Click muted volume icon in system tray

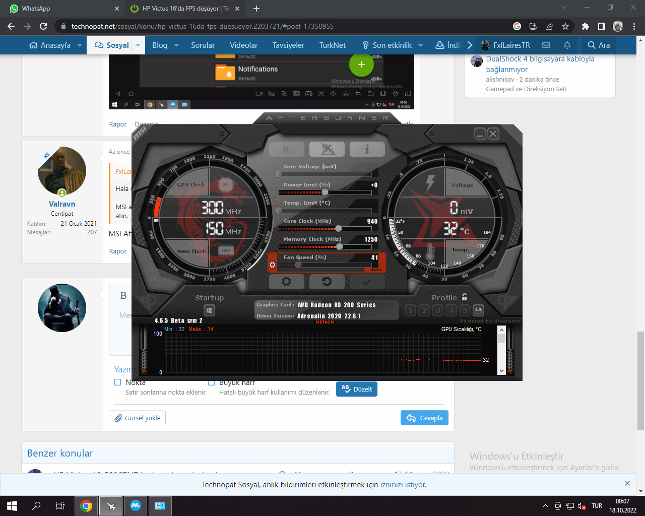582,506
